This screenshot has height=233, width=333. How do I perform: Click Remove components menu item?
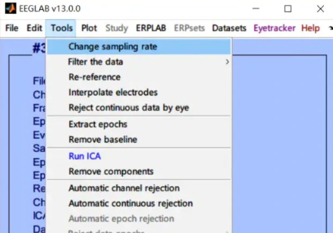pyautogui.click(x=111, y=171)
